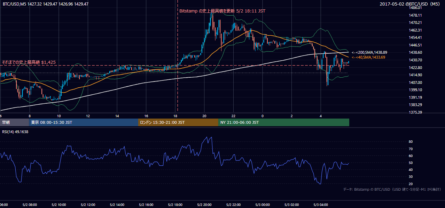Click the 東京 08:00-15:30 JST session bar
Viewport: 445px width, 208px height.
(84, 122)
